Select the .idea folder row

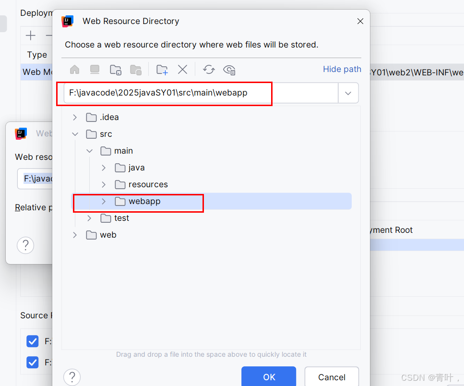[211, 118]
